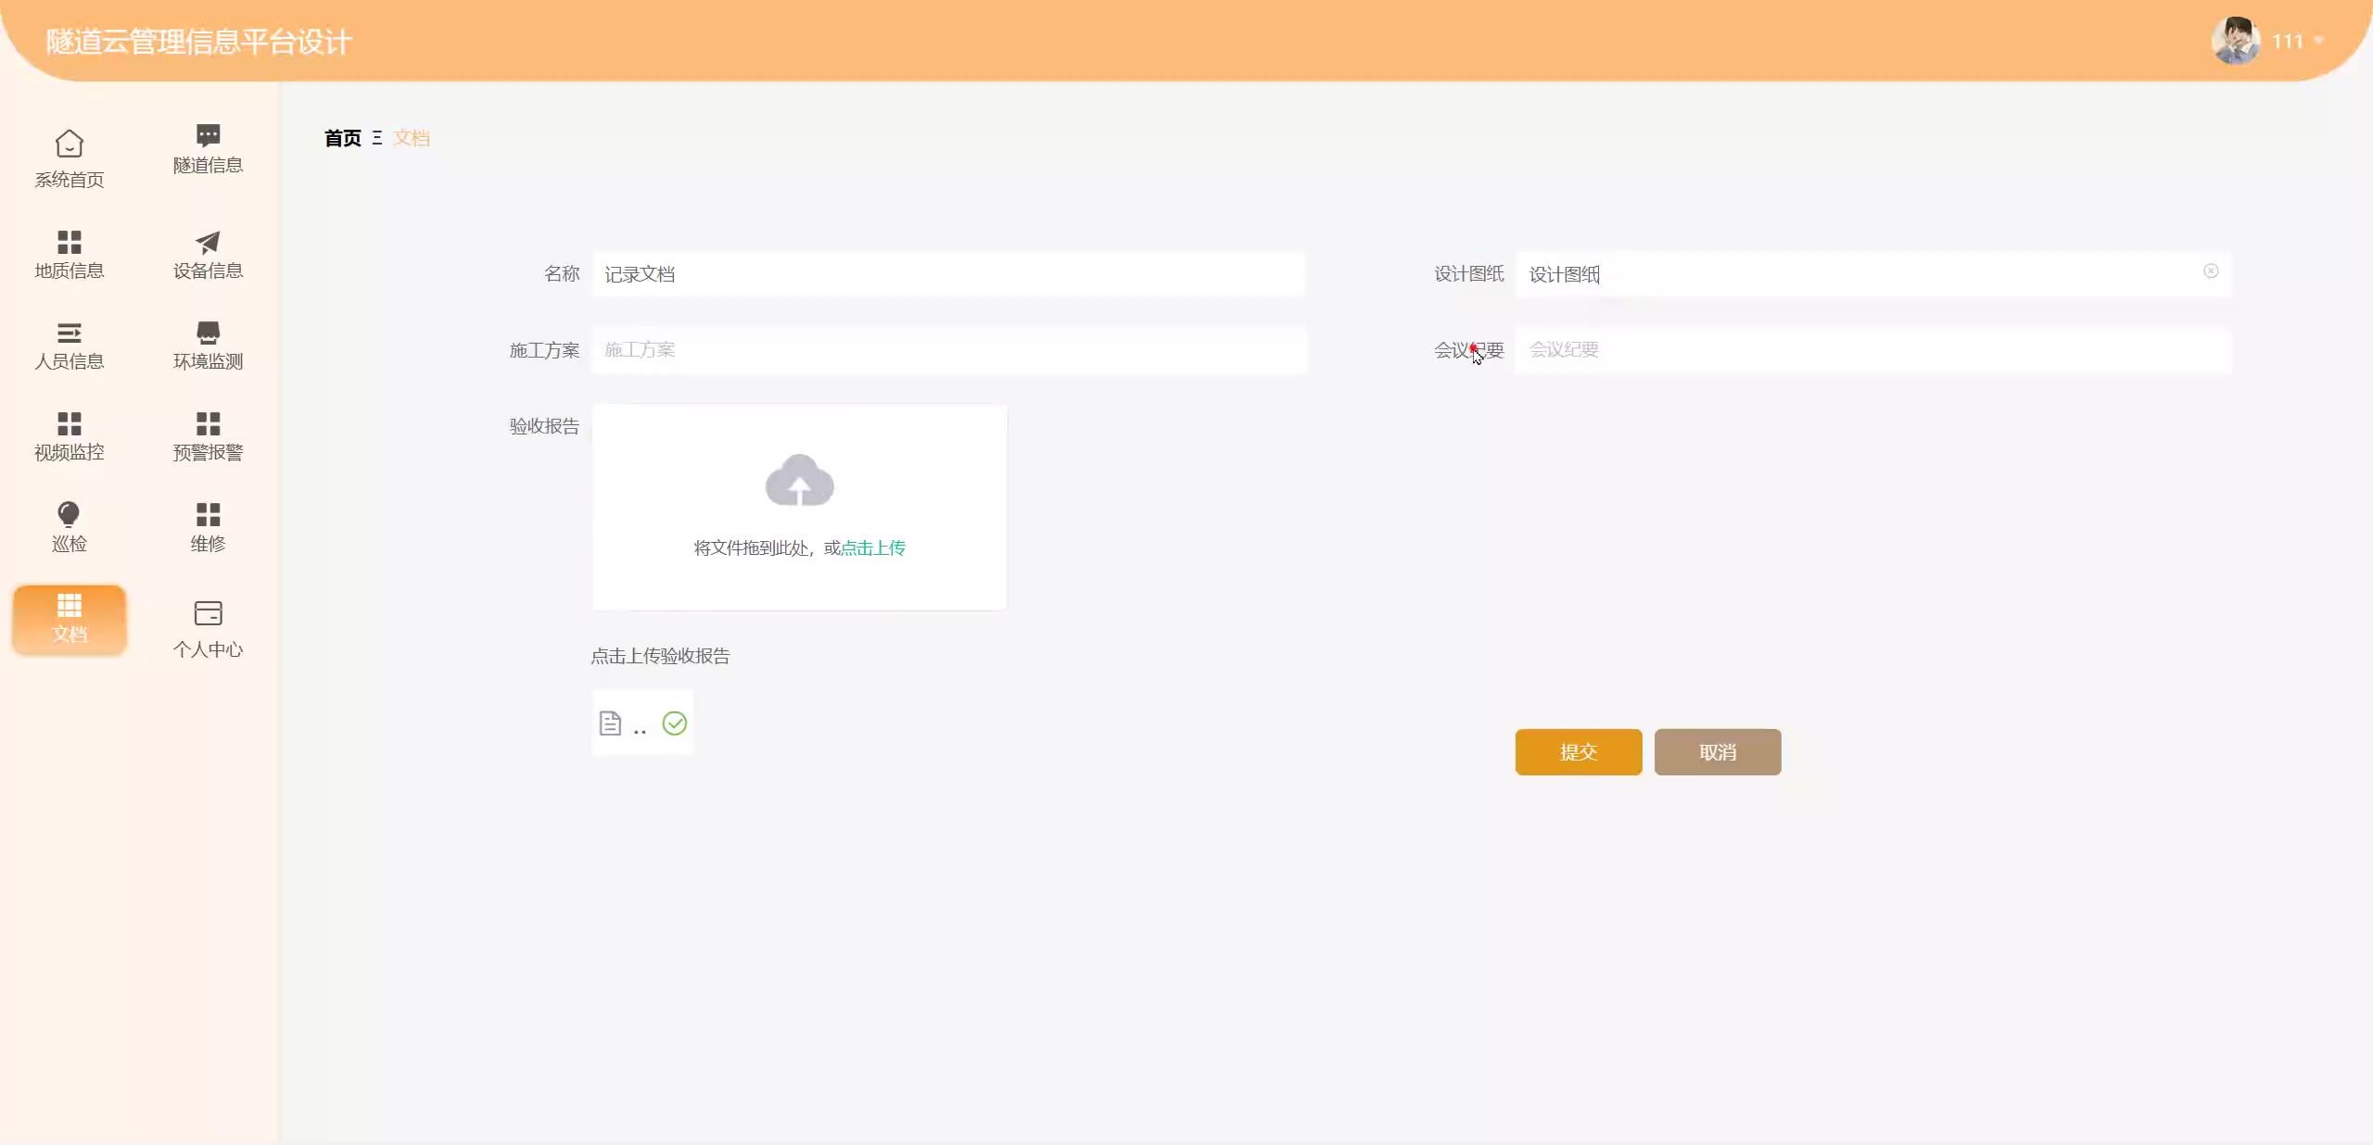Open the 系统首页 home icon
The height and width of the screenshot is (1145, 2373).
70,145
